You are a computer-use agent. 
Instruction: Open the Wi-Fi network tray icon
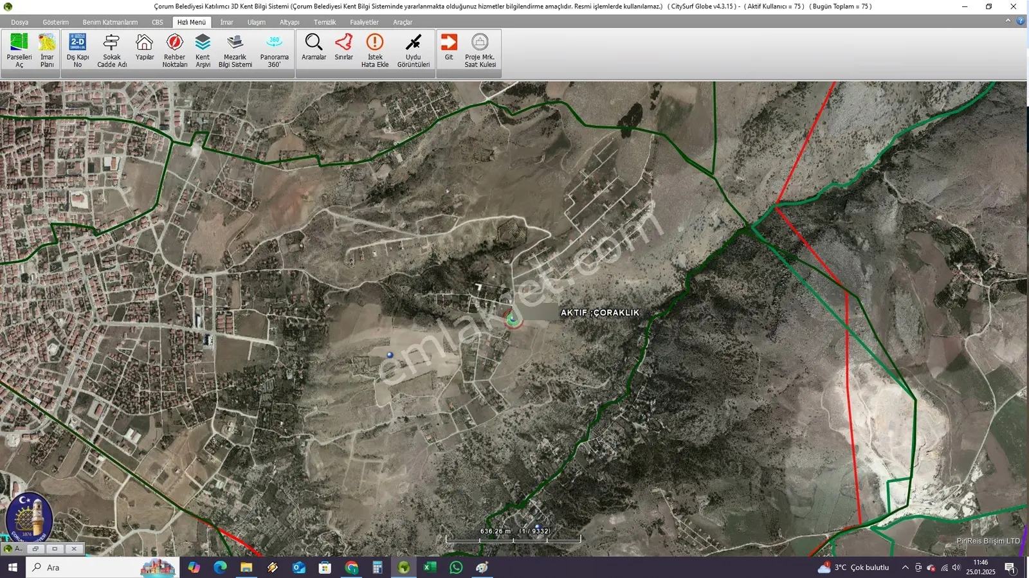pyautogui.click(x=944, y=567)
